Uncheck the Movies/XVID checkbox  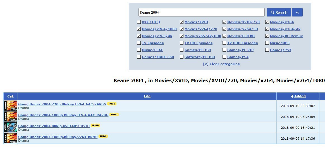[181, 22]
